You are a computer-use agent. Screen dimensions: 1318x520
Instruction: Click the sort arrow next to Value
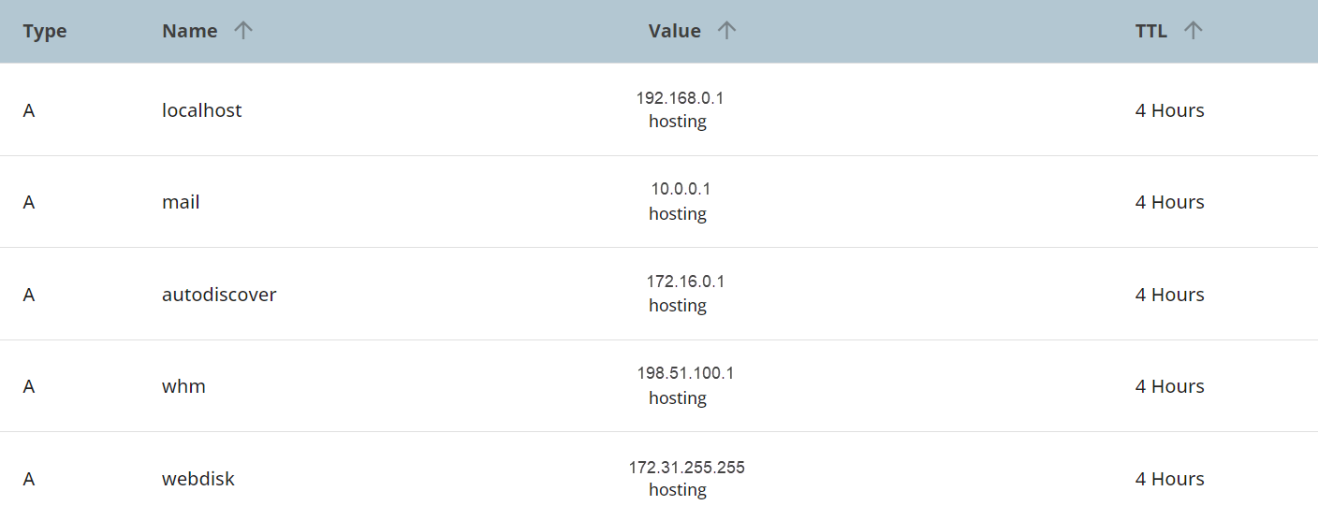(x=726, y=31)
